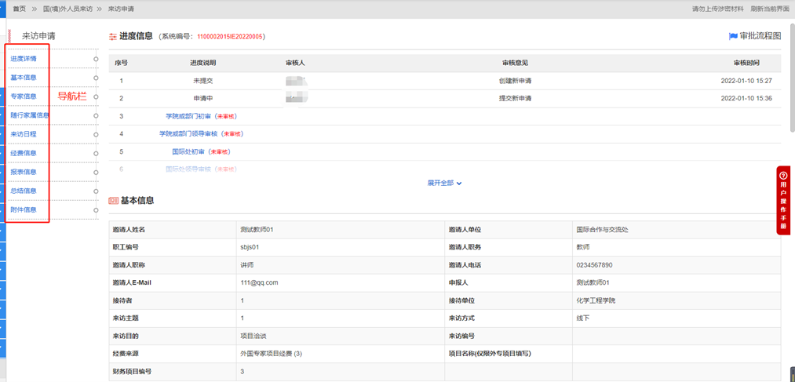The image size is (795, 382).
Task: Click 刷新当前界面 to refresh the page
Action: 770,9
